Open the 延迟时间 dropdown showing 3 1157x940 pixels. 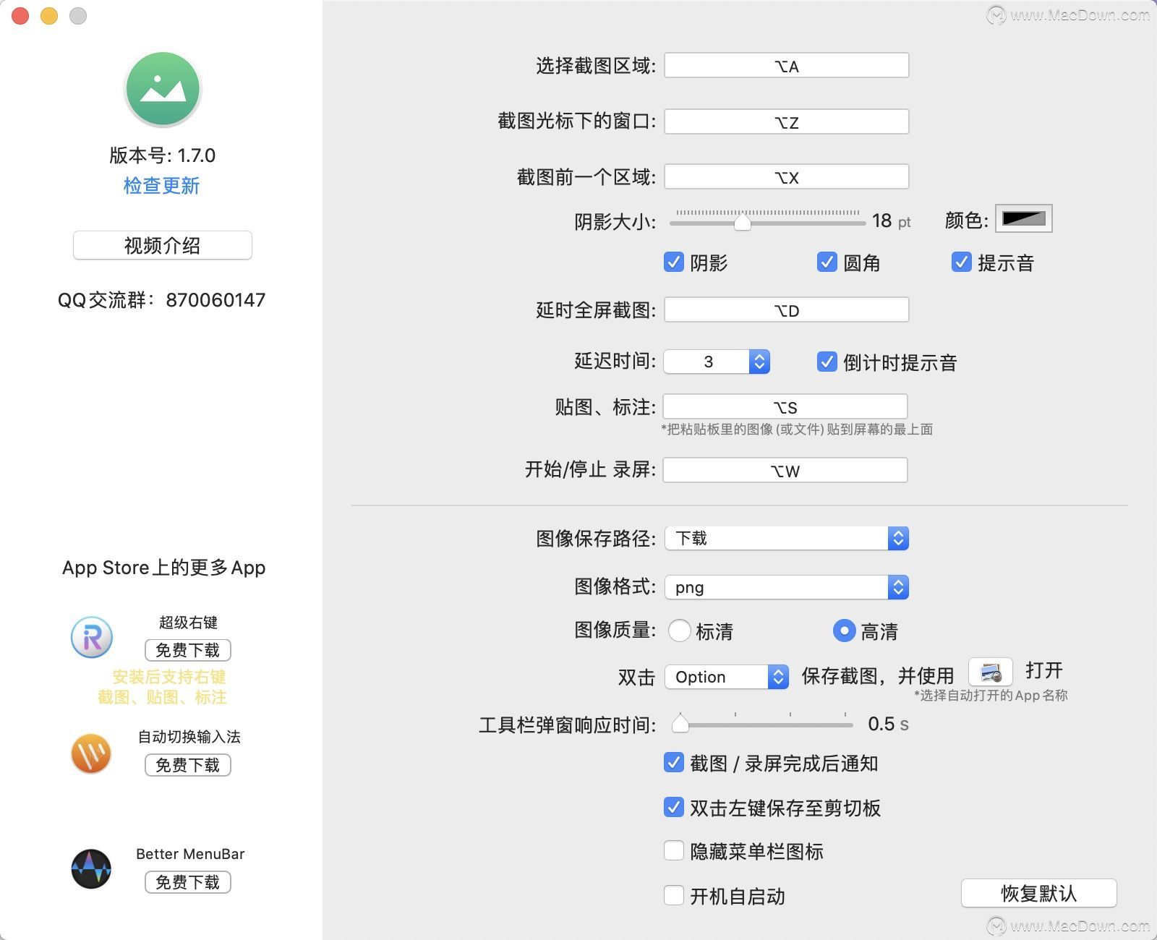coord(717,362)
